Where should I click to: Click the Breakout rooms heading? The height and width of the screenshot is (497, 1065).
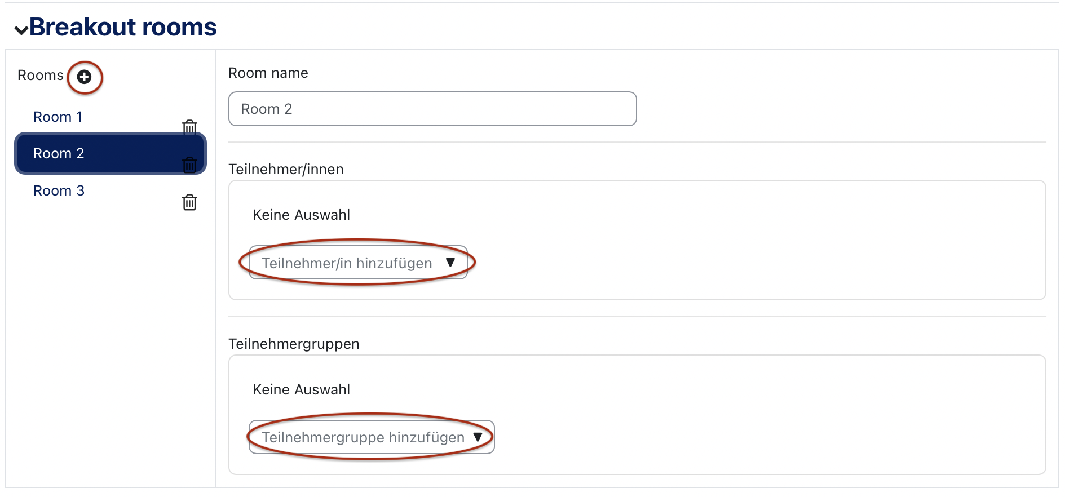click(x=123, y=27)
